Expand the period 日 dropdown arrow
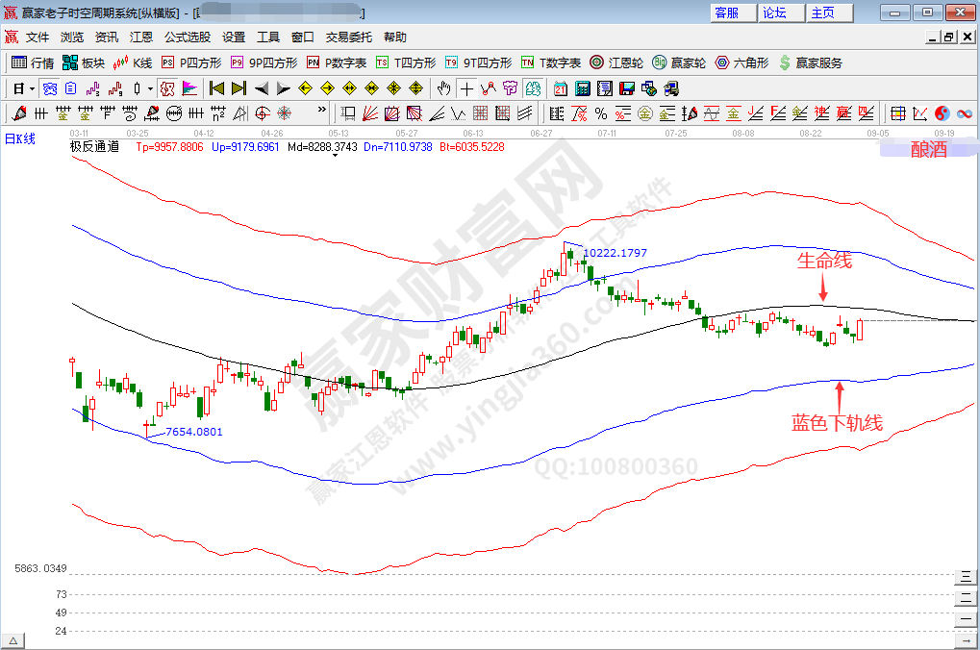The image size is (980, 650). click(32, 88)
